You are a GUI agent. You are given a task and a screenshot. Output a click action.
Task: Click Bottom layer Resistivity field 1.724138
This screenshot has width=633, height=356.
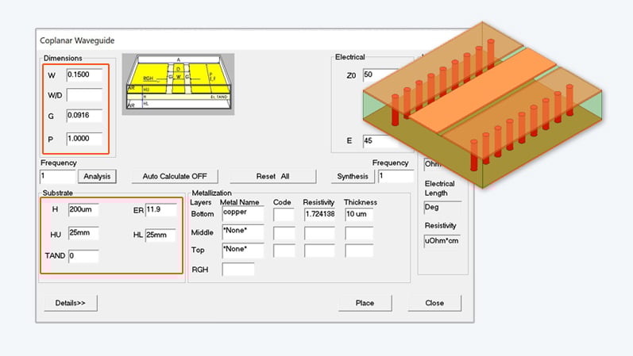coord(319,215)
